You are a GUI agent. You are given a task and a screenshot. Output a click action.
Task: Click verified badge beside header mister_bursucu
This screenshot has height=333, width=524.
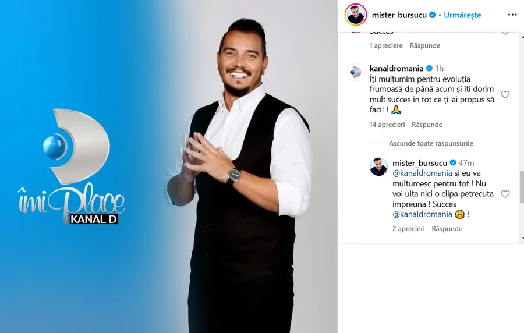pyautogui.click(x=433, y=15)
